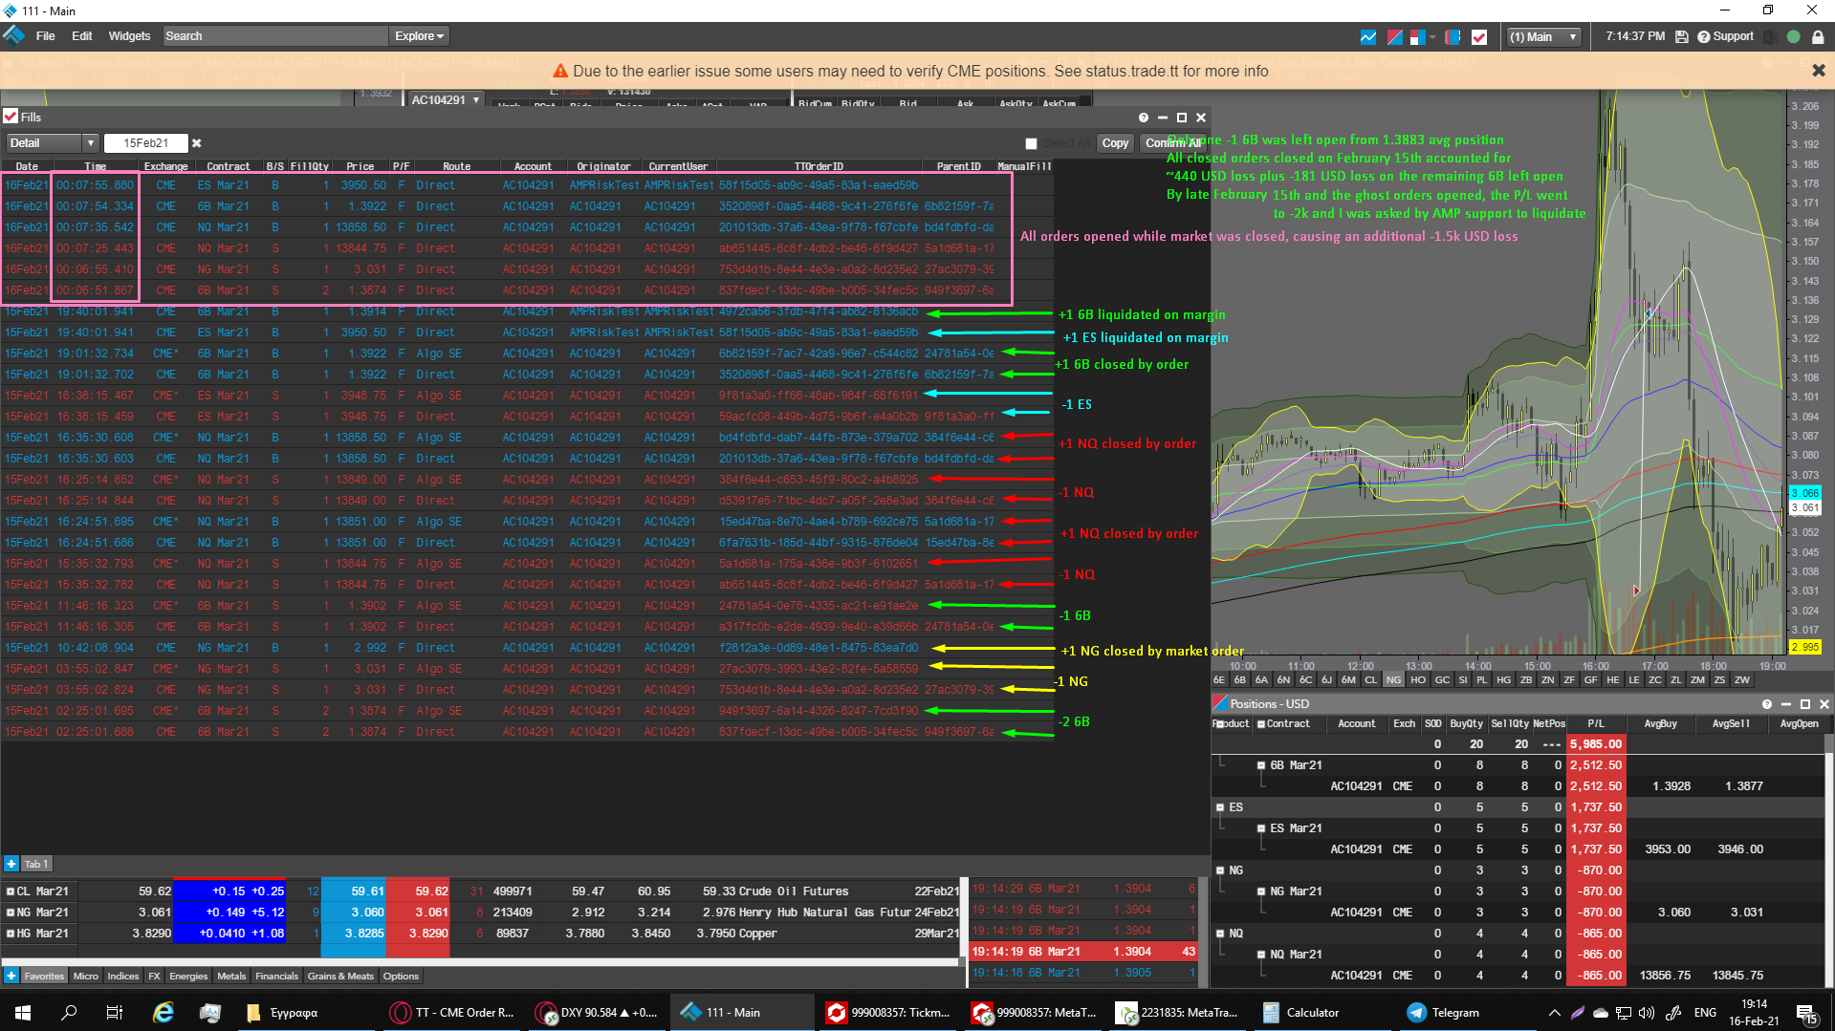Open the Excel export icon in toolbar
Image resolution: width=1835 pixels, height=1031 pixels.
(1770, 37)
